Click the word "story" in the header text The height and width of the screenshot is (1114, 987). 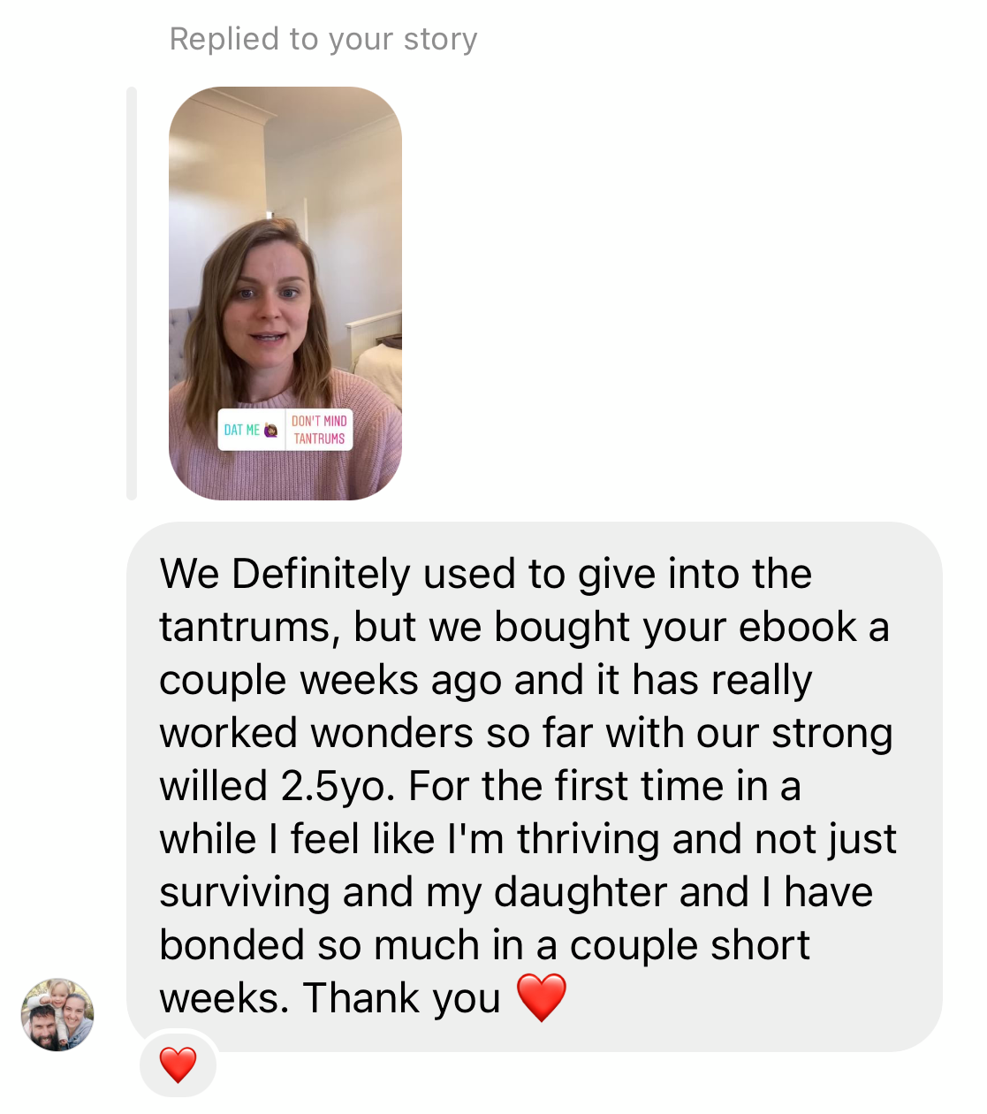[x=440, y=41]
